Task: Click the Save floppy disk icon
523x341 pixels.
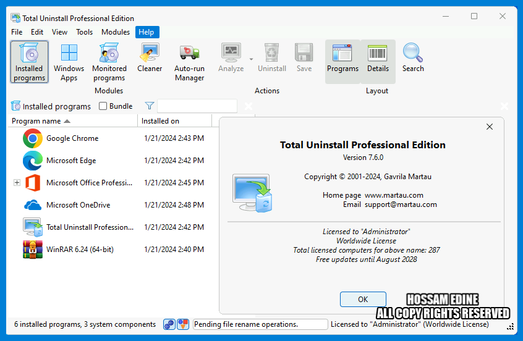Action: click(304, 53)
